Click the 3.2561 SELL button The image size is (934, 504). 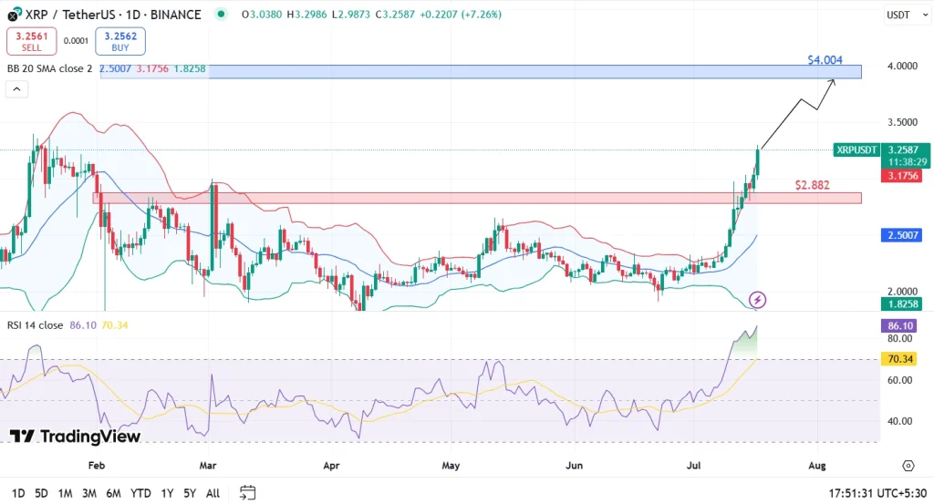click(x=32, y=41)
